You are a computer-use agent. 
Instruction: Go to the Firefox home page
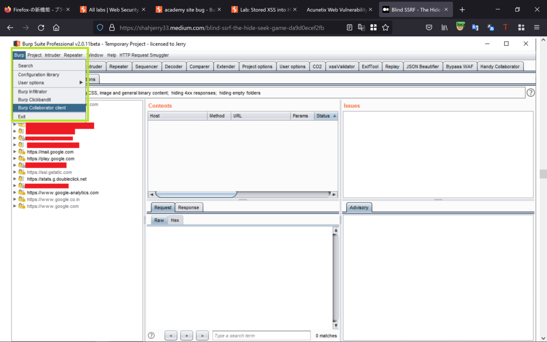56,28
